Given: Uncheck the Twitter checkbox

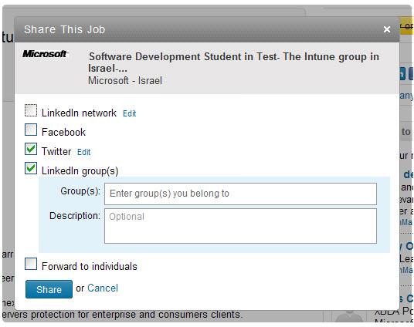Looking at the screenshot, I should coord(31,149).
